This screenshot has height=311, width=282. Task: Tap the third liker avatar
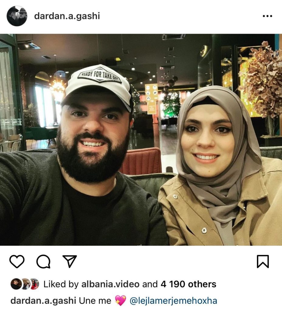pyautogui.click(x=35, y=284)
